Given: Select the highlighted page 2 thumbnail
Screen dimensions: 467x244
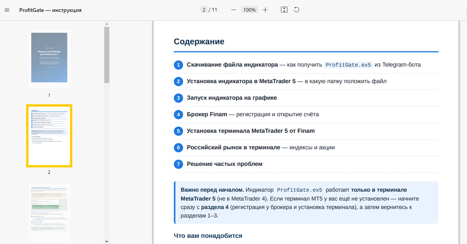Looking at the screenshot, I should pos(49,136).
